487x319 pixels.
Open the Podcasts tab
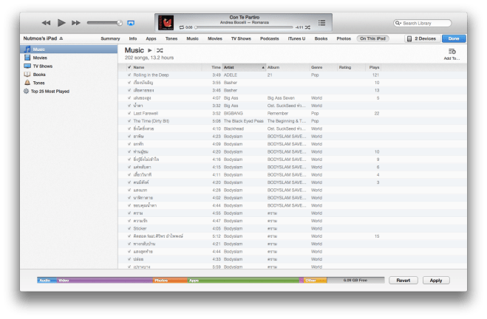pyautogui.click(x=269, y=38)
